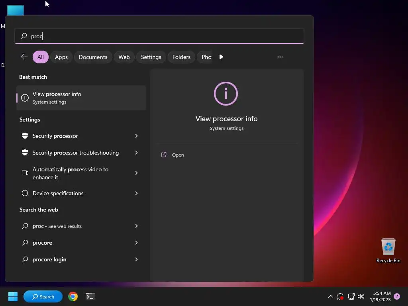This screenshot has width=408, height=306.
Task: Select the All filter tab
Action: click(41, 57)
